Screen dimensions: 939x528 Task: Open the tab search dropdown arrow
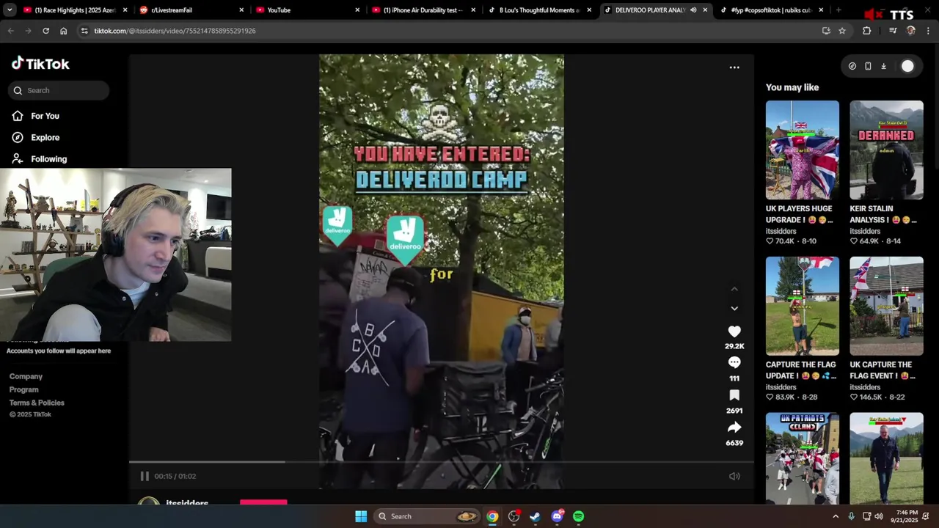tap(10, 10)
